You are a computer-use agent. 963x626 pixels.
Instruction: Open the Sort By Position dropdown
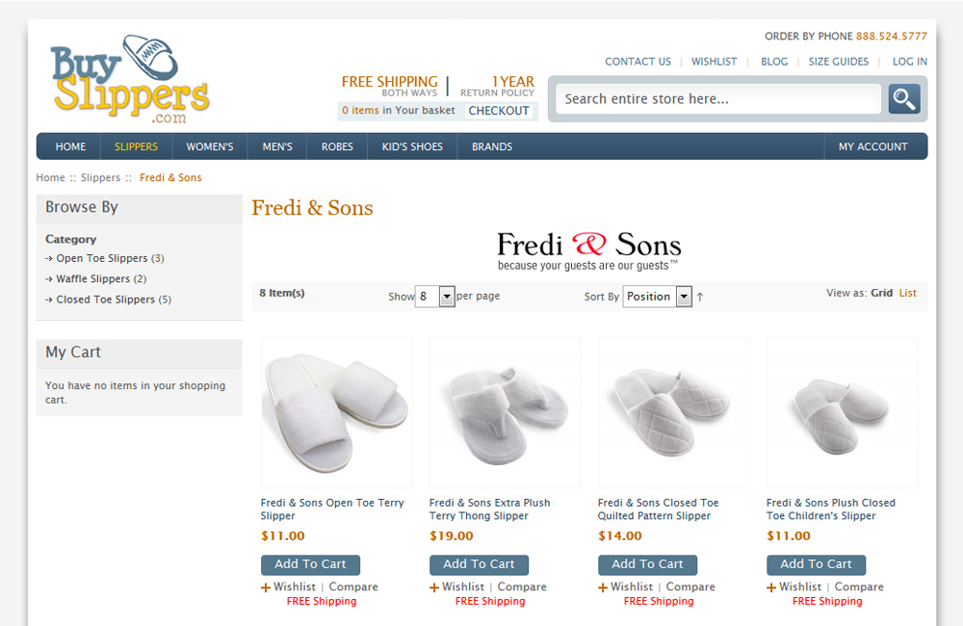[657, 297]
